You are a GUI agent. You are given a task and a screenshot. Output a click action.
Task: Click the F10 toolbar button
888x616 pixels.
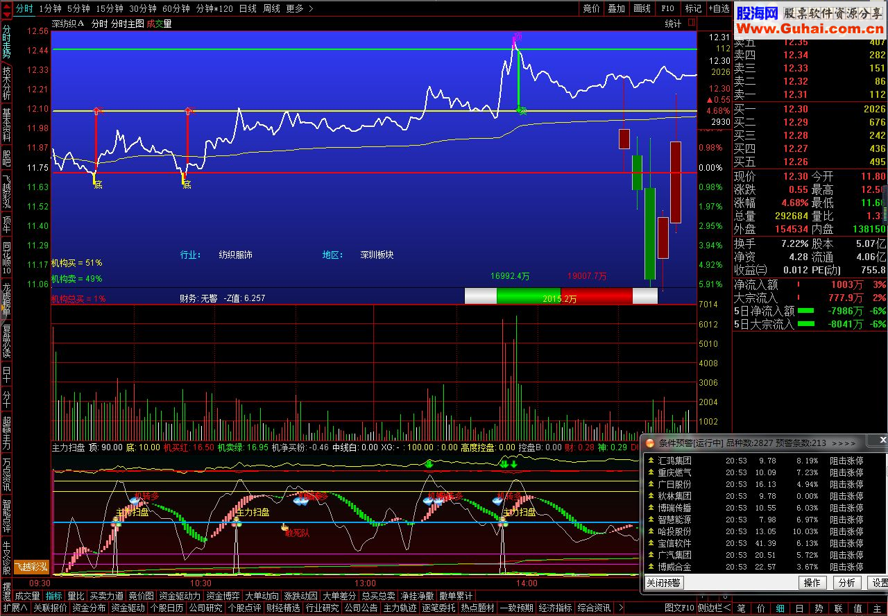pos(667,8)
